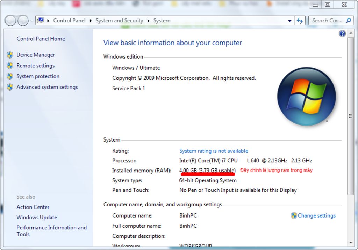Click System rating is not available link
358x250 pixels.
click(x=214, y=151)
